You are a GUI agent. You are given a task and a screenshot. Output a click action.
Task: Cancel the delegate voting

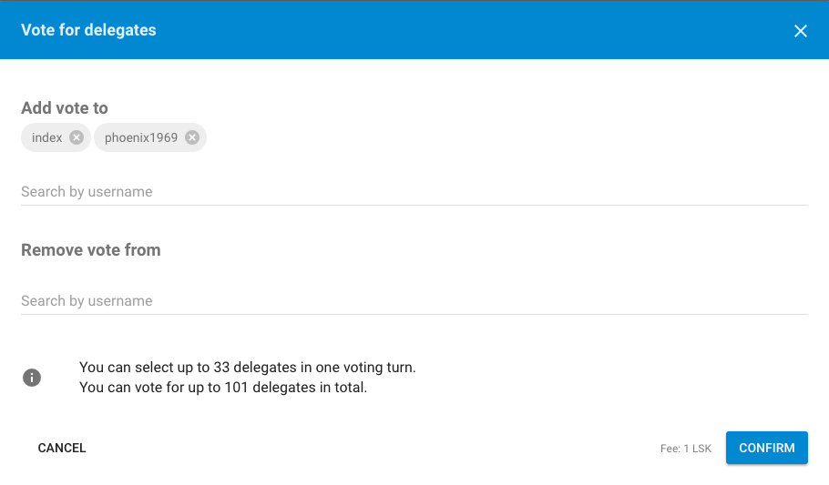[62, 448]
